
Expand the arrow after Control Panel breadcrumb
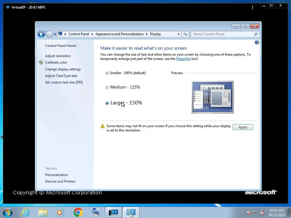92,34
